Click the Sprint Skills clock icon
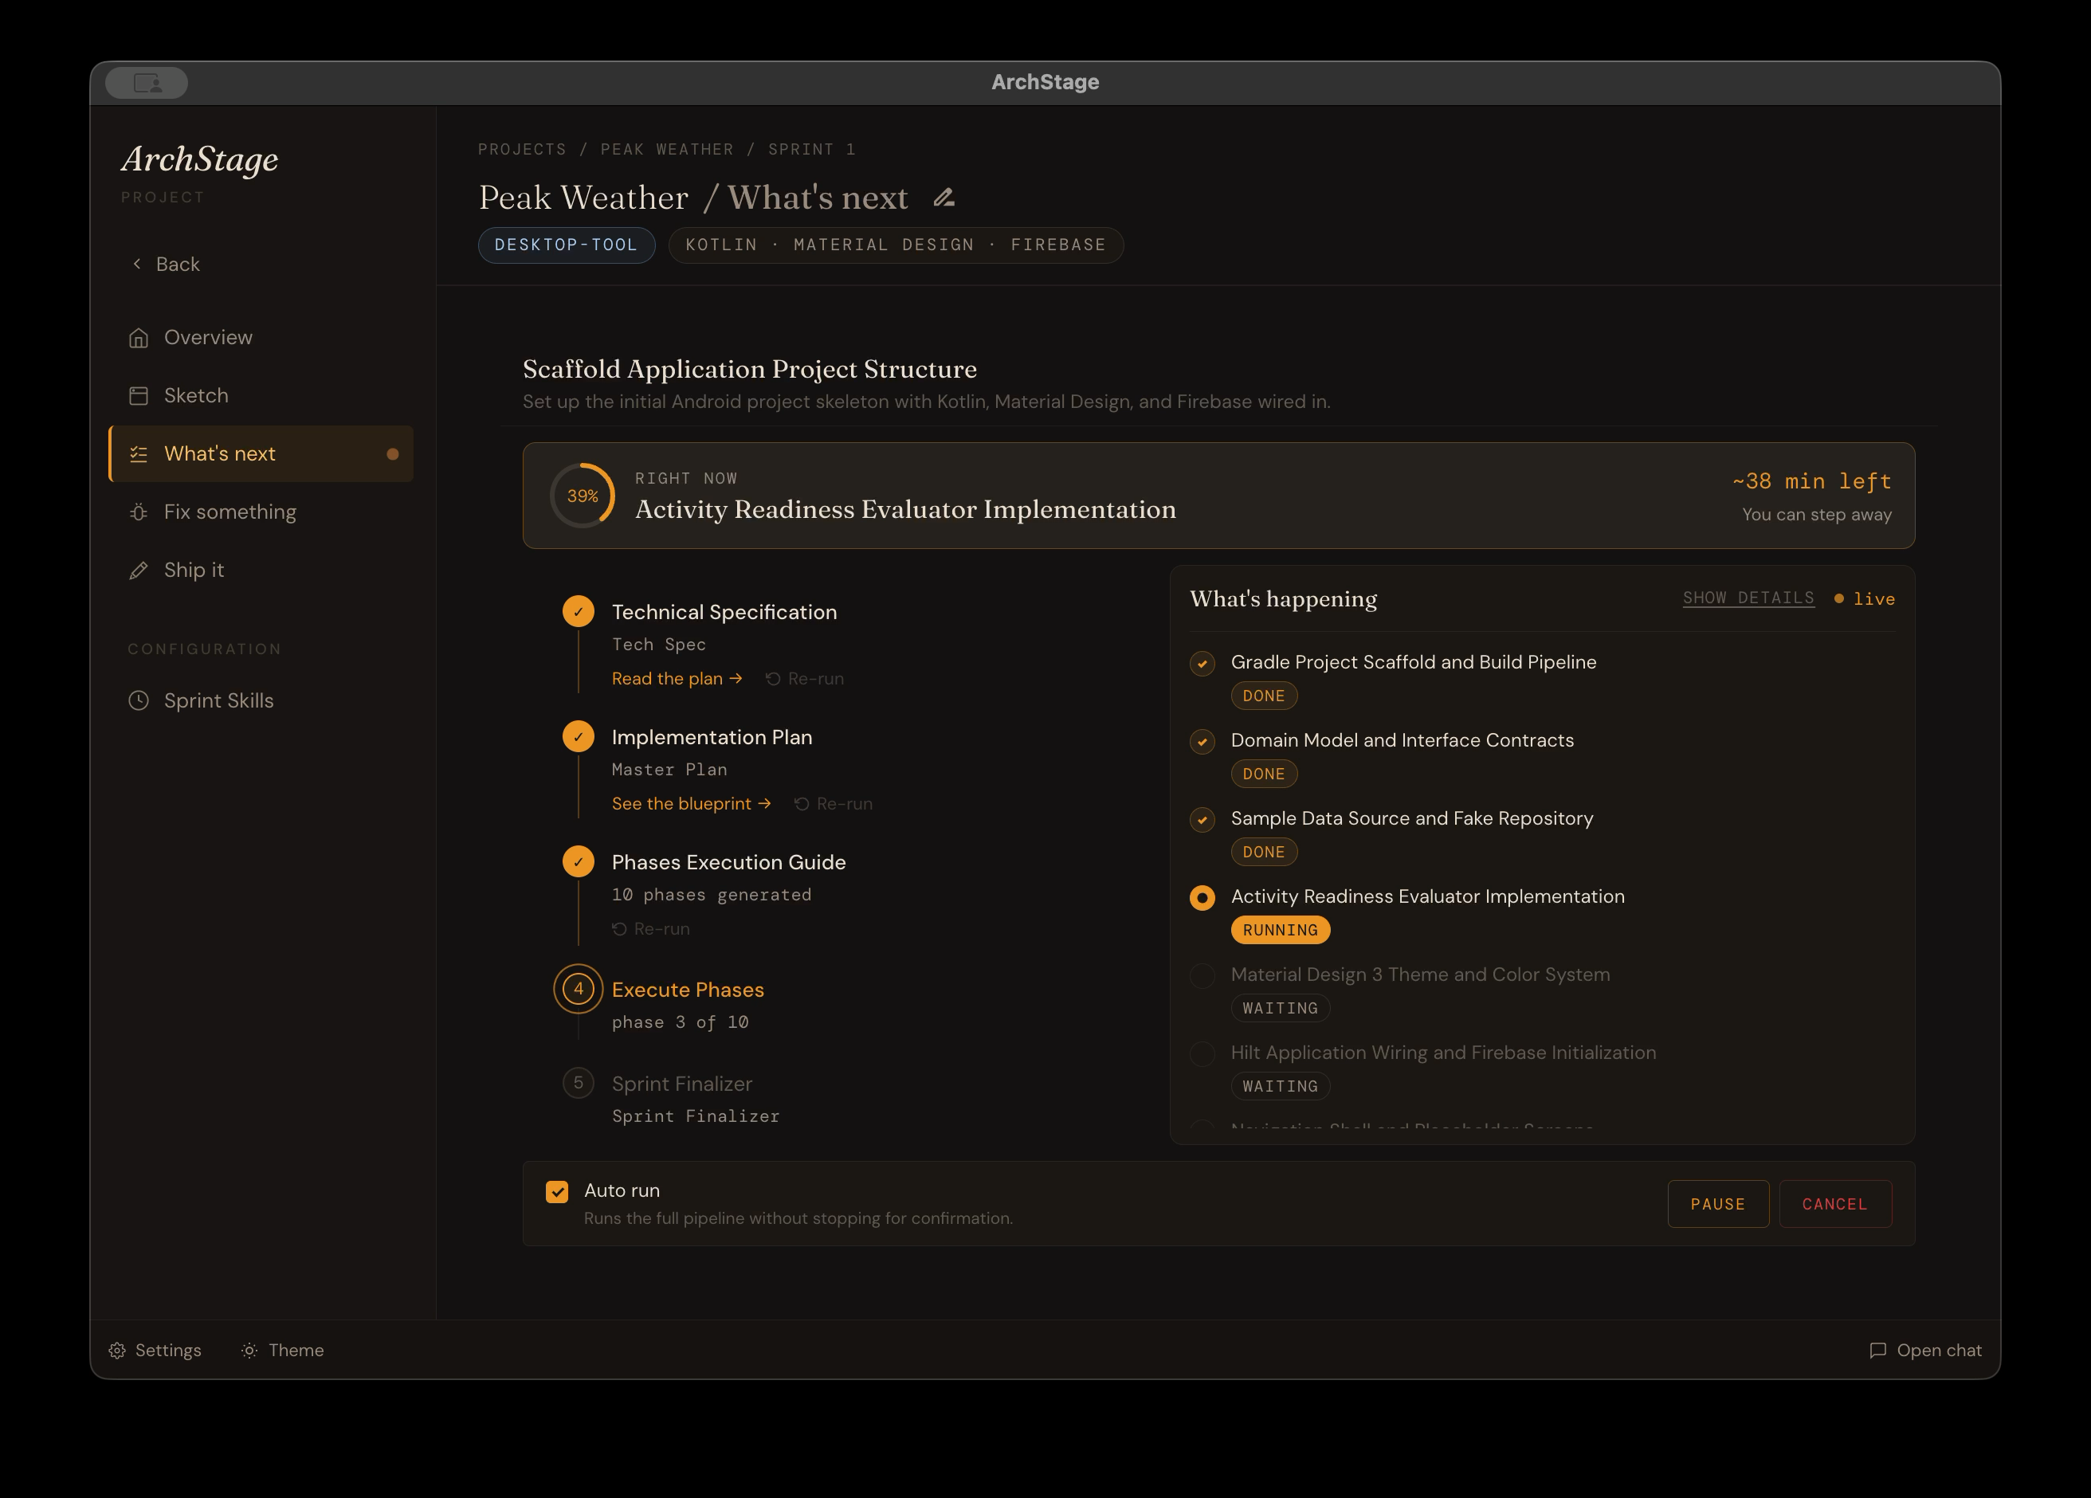The image size is (2091, 1498). (x=139, y=700)
